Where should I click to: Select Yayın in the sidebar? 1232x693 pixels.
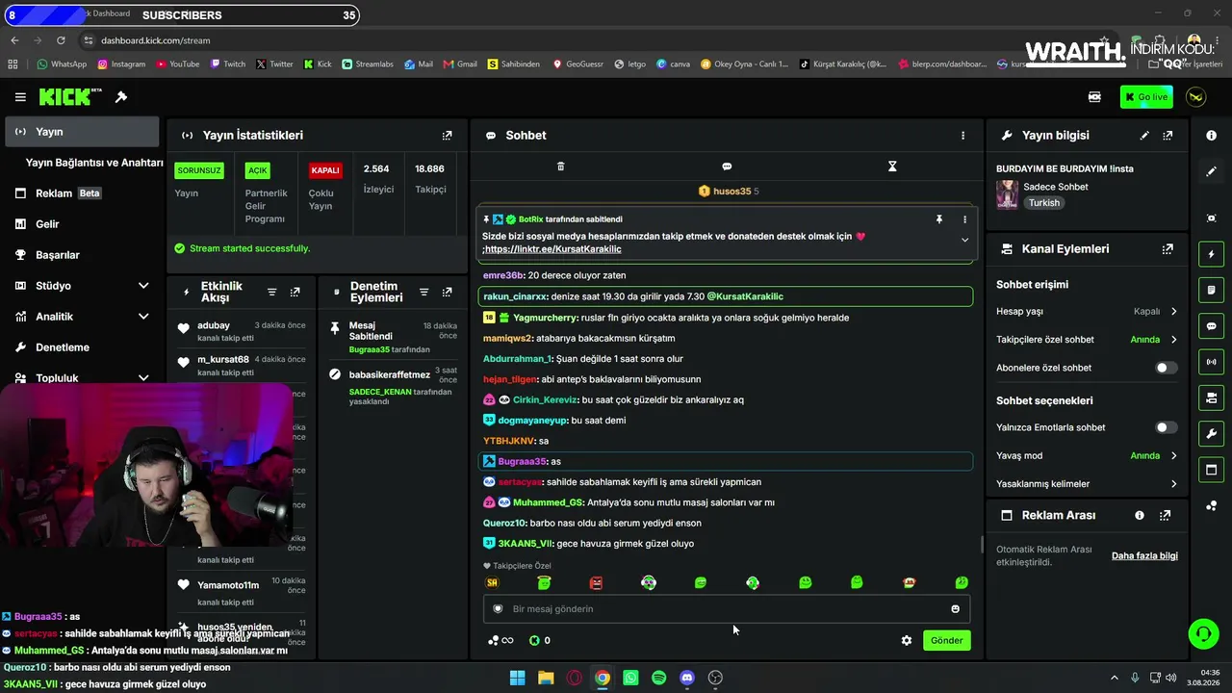coord(82,132)
